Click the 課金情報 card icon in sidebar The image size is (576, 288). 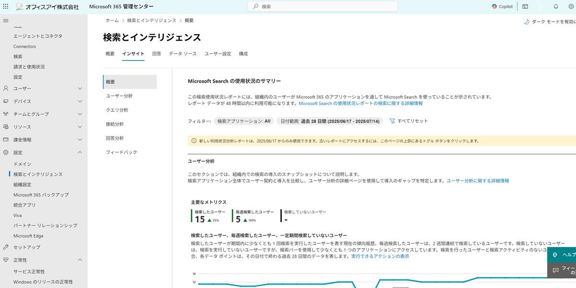(6, 140)
